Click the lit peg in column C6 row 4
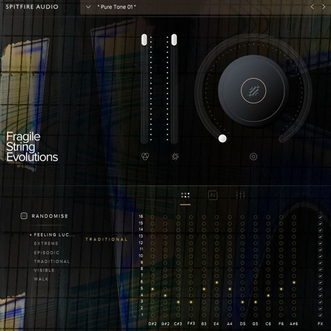The image size is (331, 331). 268,295
